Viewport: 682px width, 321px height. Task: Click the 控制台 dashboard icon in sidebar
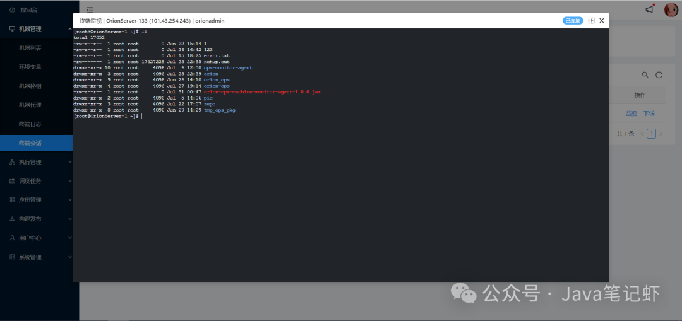[x=12, y=9]
